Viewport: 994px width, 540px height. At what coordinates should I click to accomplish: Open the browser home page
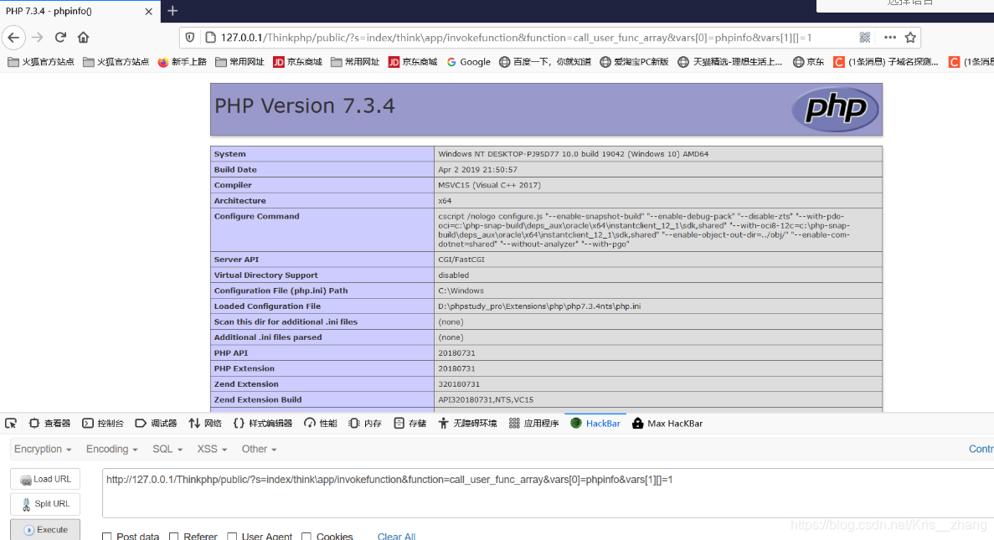[83, 38]
